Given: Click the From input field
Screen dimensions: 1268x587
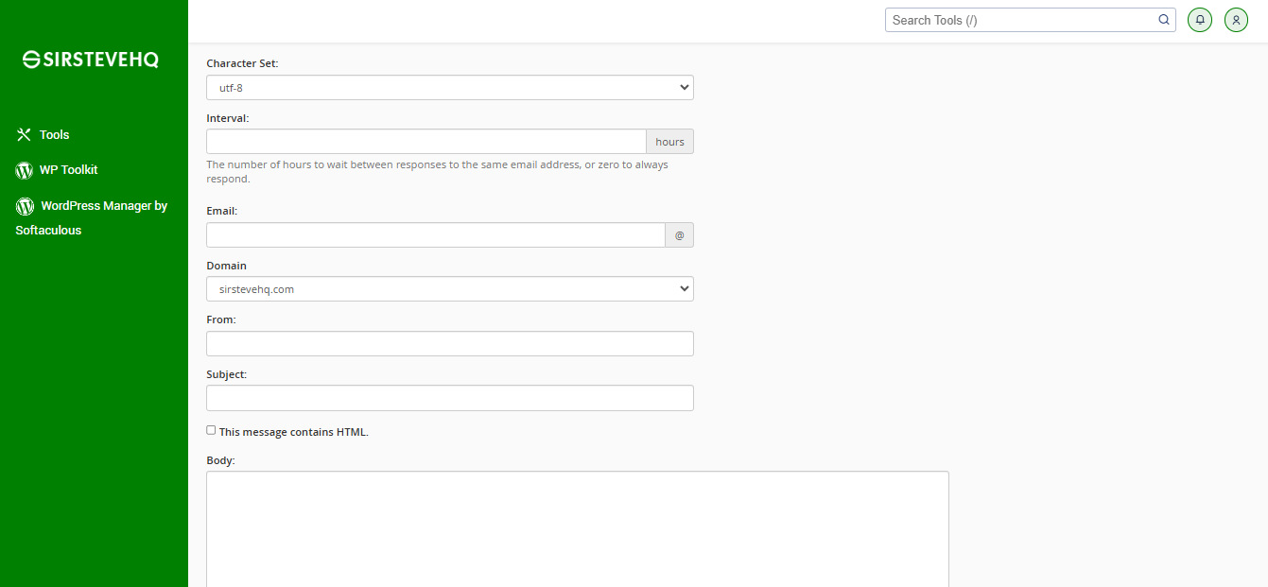Looking at the screenshot, I should click(450, 344).
